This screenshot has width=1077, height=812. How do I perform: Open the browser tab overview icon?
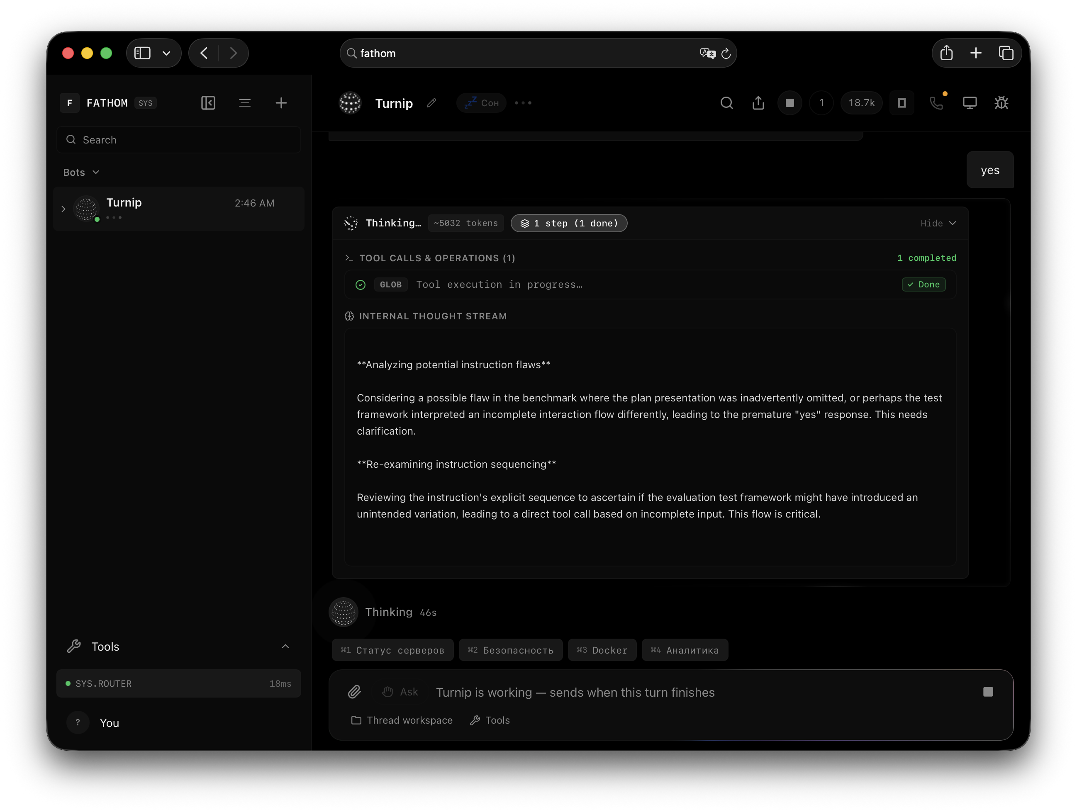[1006, 53]
